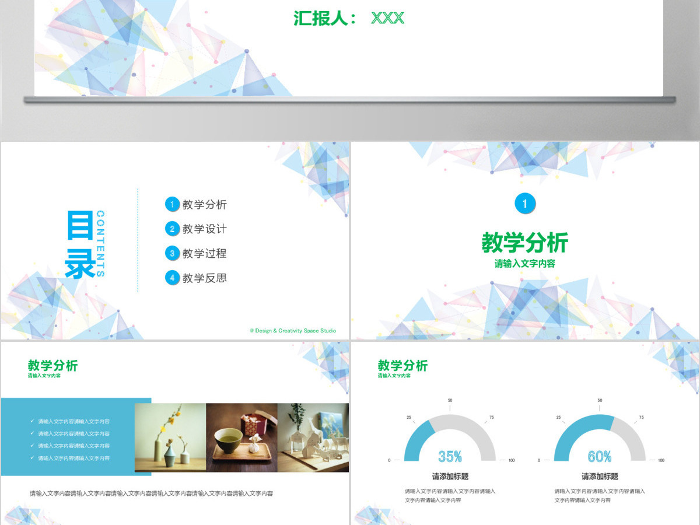The image size is (700, 525).
Task: Click the large 目录 heading
Action: (80, 244)
